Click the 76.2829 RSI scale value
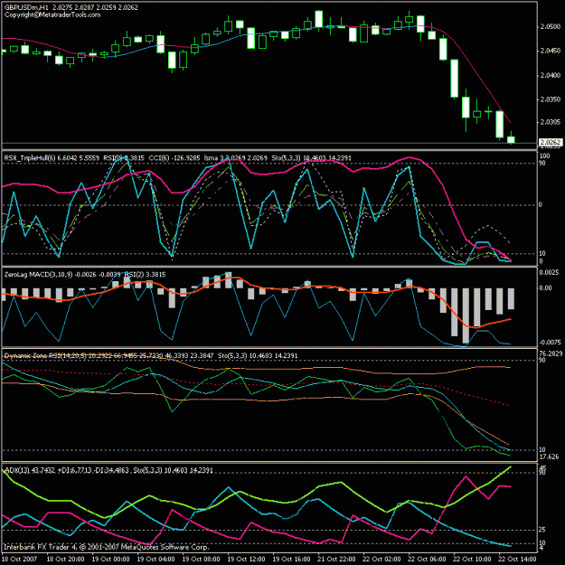The image size is (565, 565). click(x=551, y=353)
